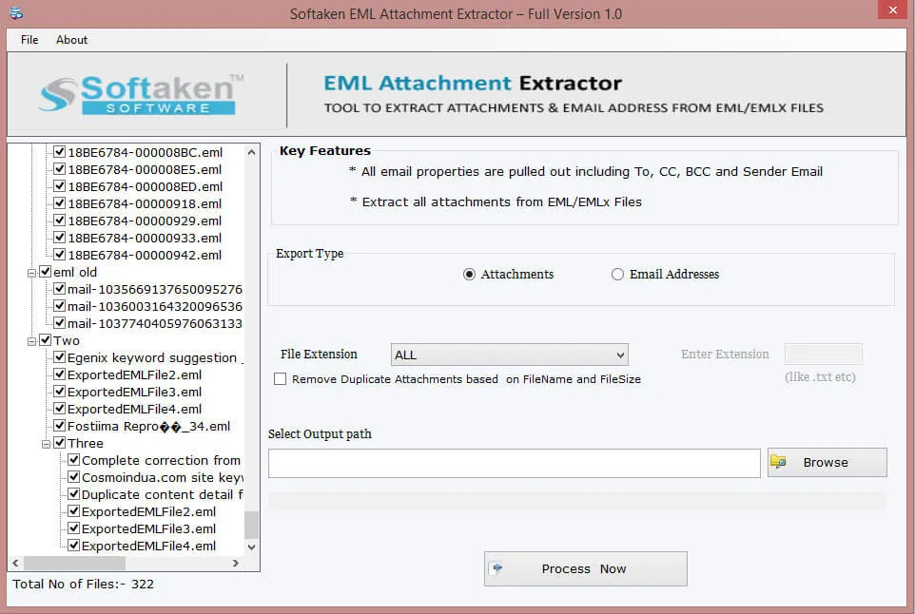
Task: Click tree horizontal scroll right arrow
Action: (x=236, y=564)
